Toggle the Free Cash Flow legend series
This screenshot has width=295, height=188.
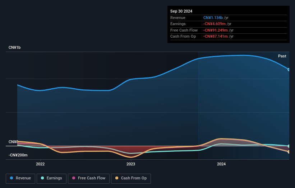point(89,178)
